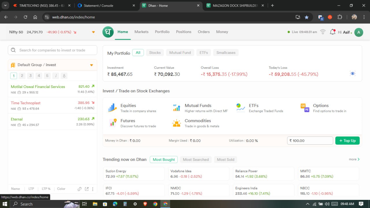Click the live connection wifi icon

(x=323, y=32)
